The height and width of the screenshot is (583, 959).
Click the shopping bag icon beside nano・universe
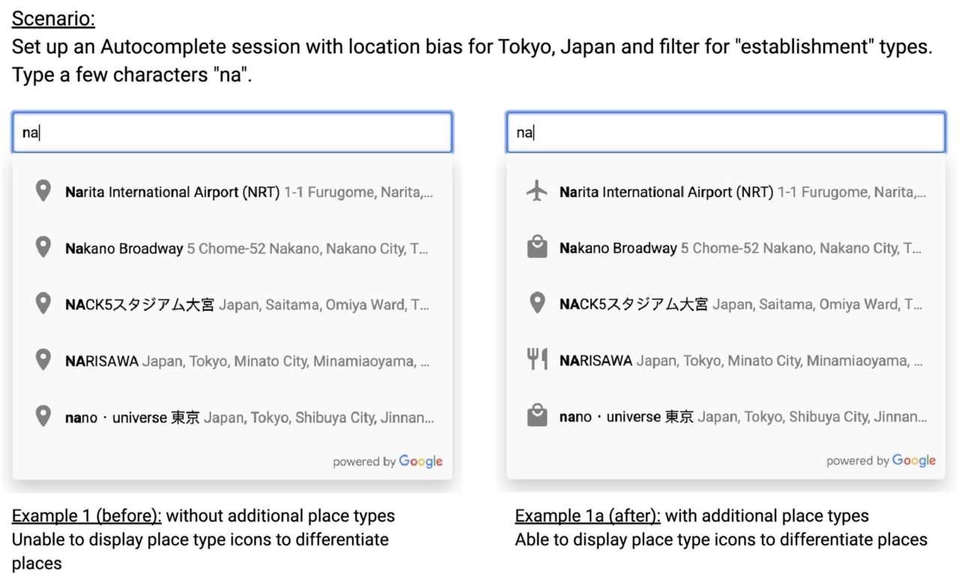[536, 417]
